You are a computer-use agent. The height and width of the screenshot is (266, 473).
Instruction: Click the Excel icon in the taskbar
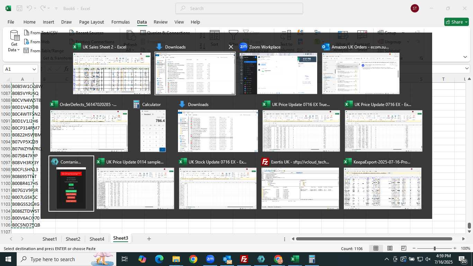(x=295, y=259)
